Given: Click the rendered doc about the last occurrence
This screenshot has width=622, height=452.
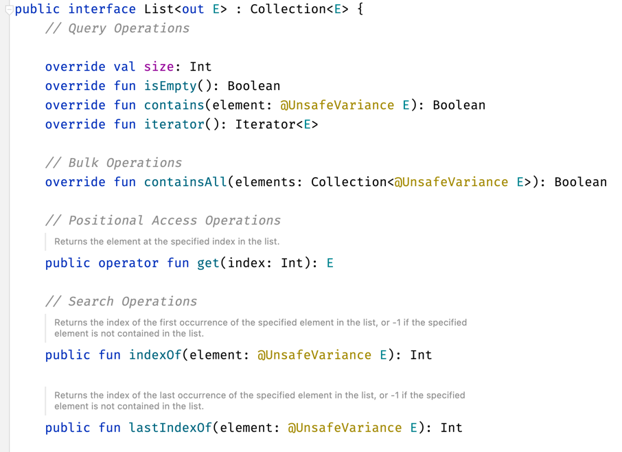Looking at the screenshot, I should tap(260, 400).
